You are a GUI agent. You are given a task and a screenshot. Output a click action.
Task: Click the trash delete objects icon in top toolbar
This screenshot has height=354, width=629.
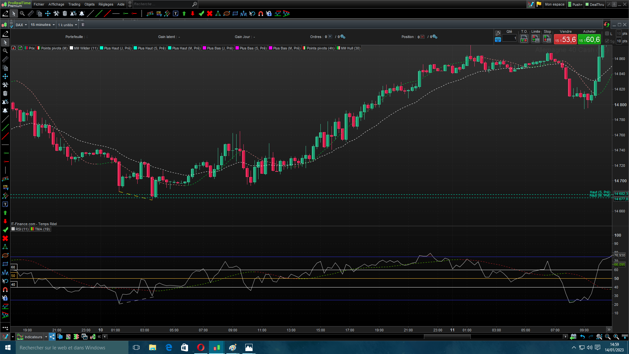pos(65,13)
